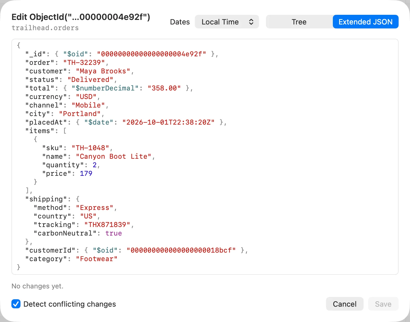
Task: Cancel editing the document
Action: [345, 304]
